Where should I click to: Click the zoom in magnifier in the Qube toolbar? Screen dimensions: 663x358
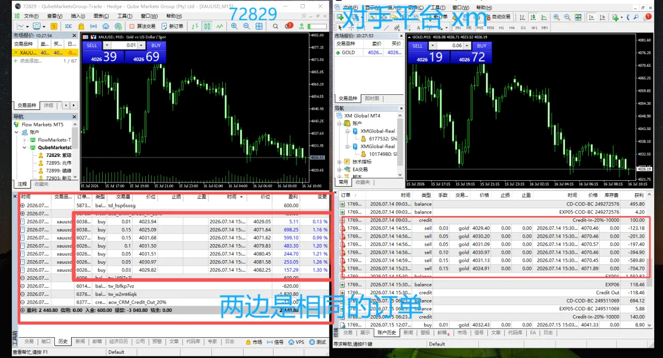click(x=234, y=26)
